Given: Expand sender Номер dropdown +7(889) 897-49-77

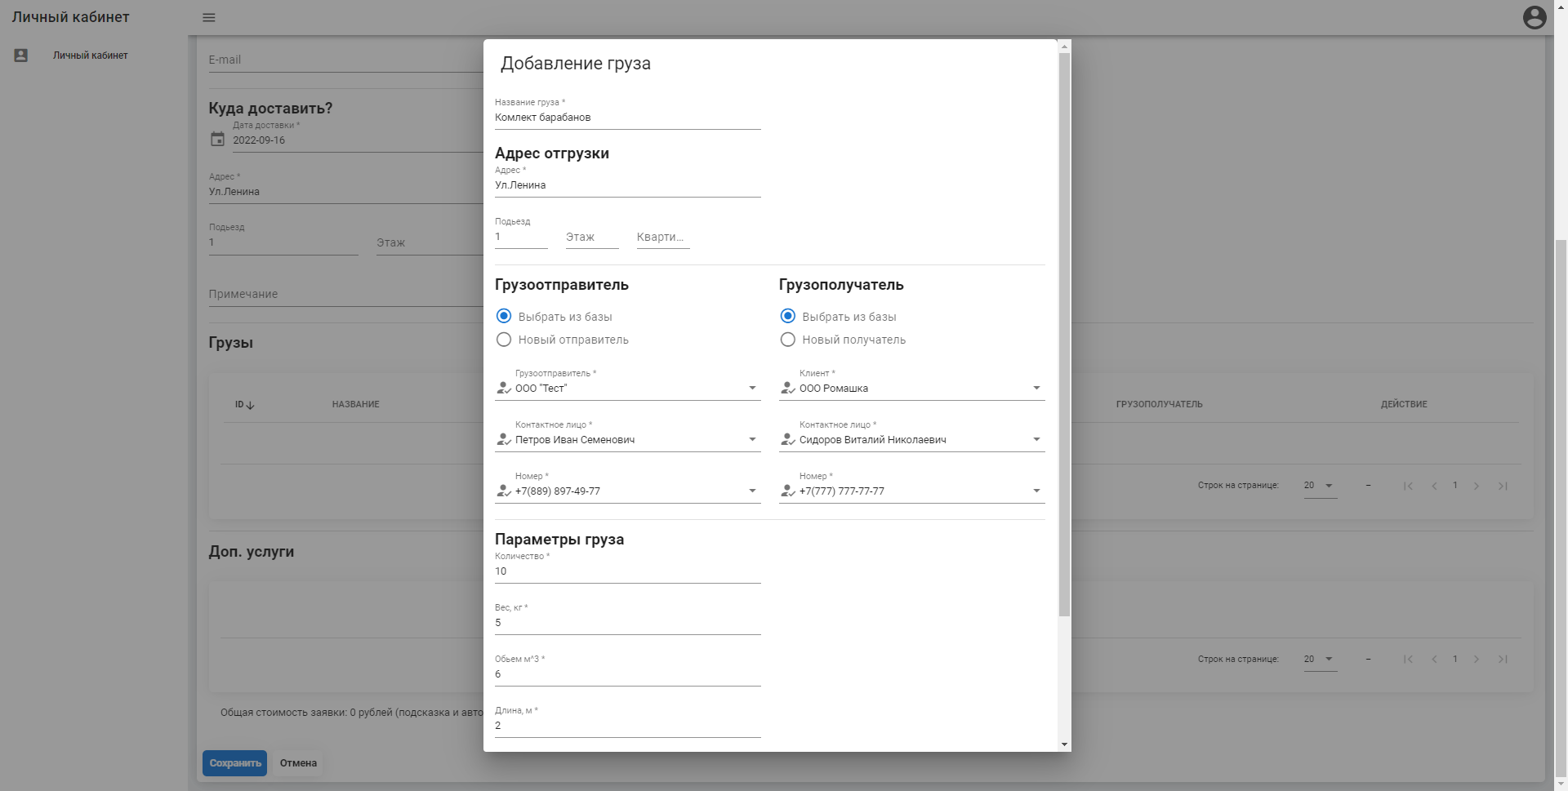Looking at the screenshot, I should pos(752,491).
